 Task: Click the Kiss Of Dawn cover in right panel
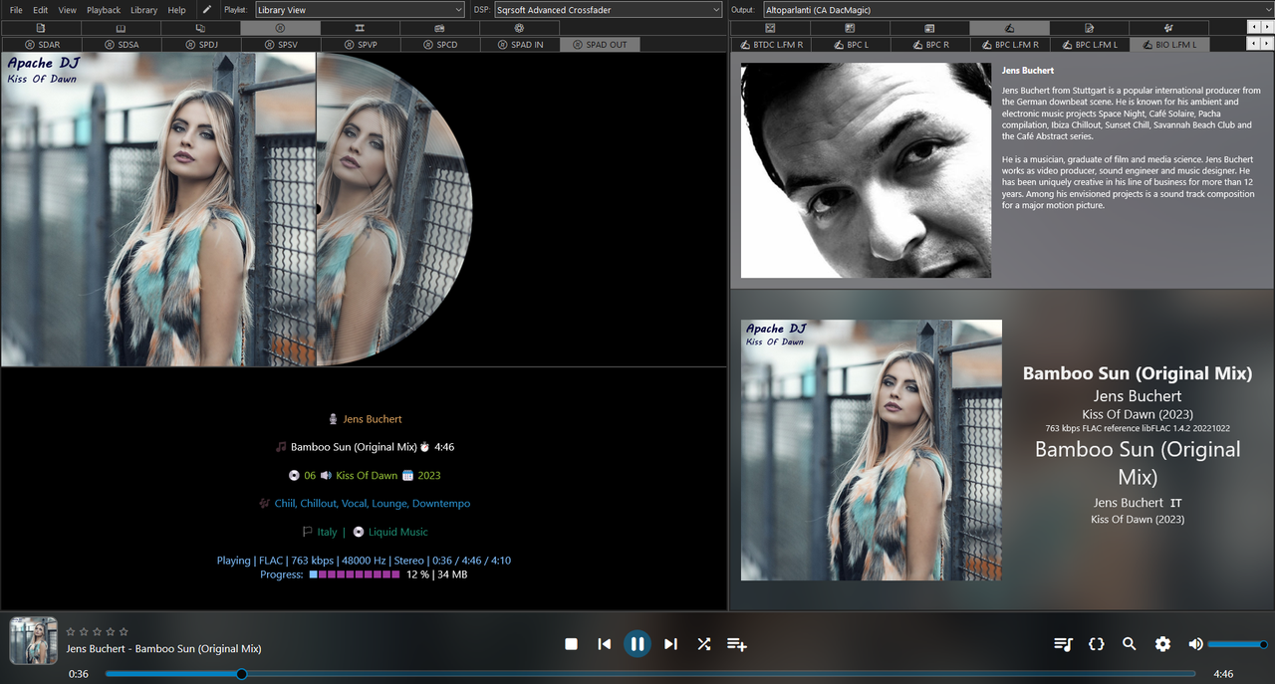click(872, 450)
